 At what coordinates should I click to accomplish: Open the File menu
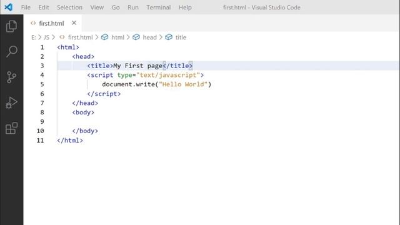(26, 7)
